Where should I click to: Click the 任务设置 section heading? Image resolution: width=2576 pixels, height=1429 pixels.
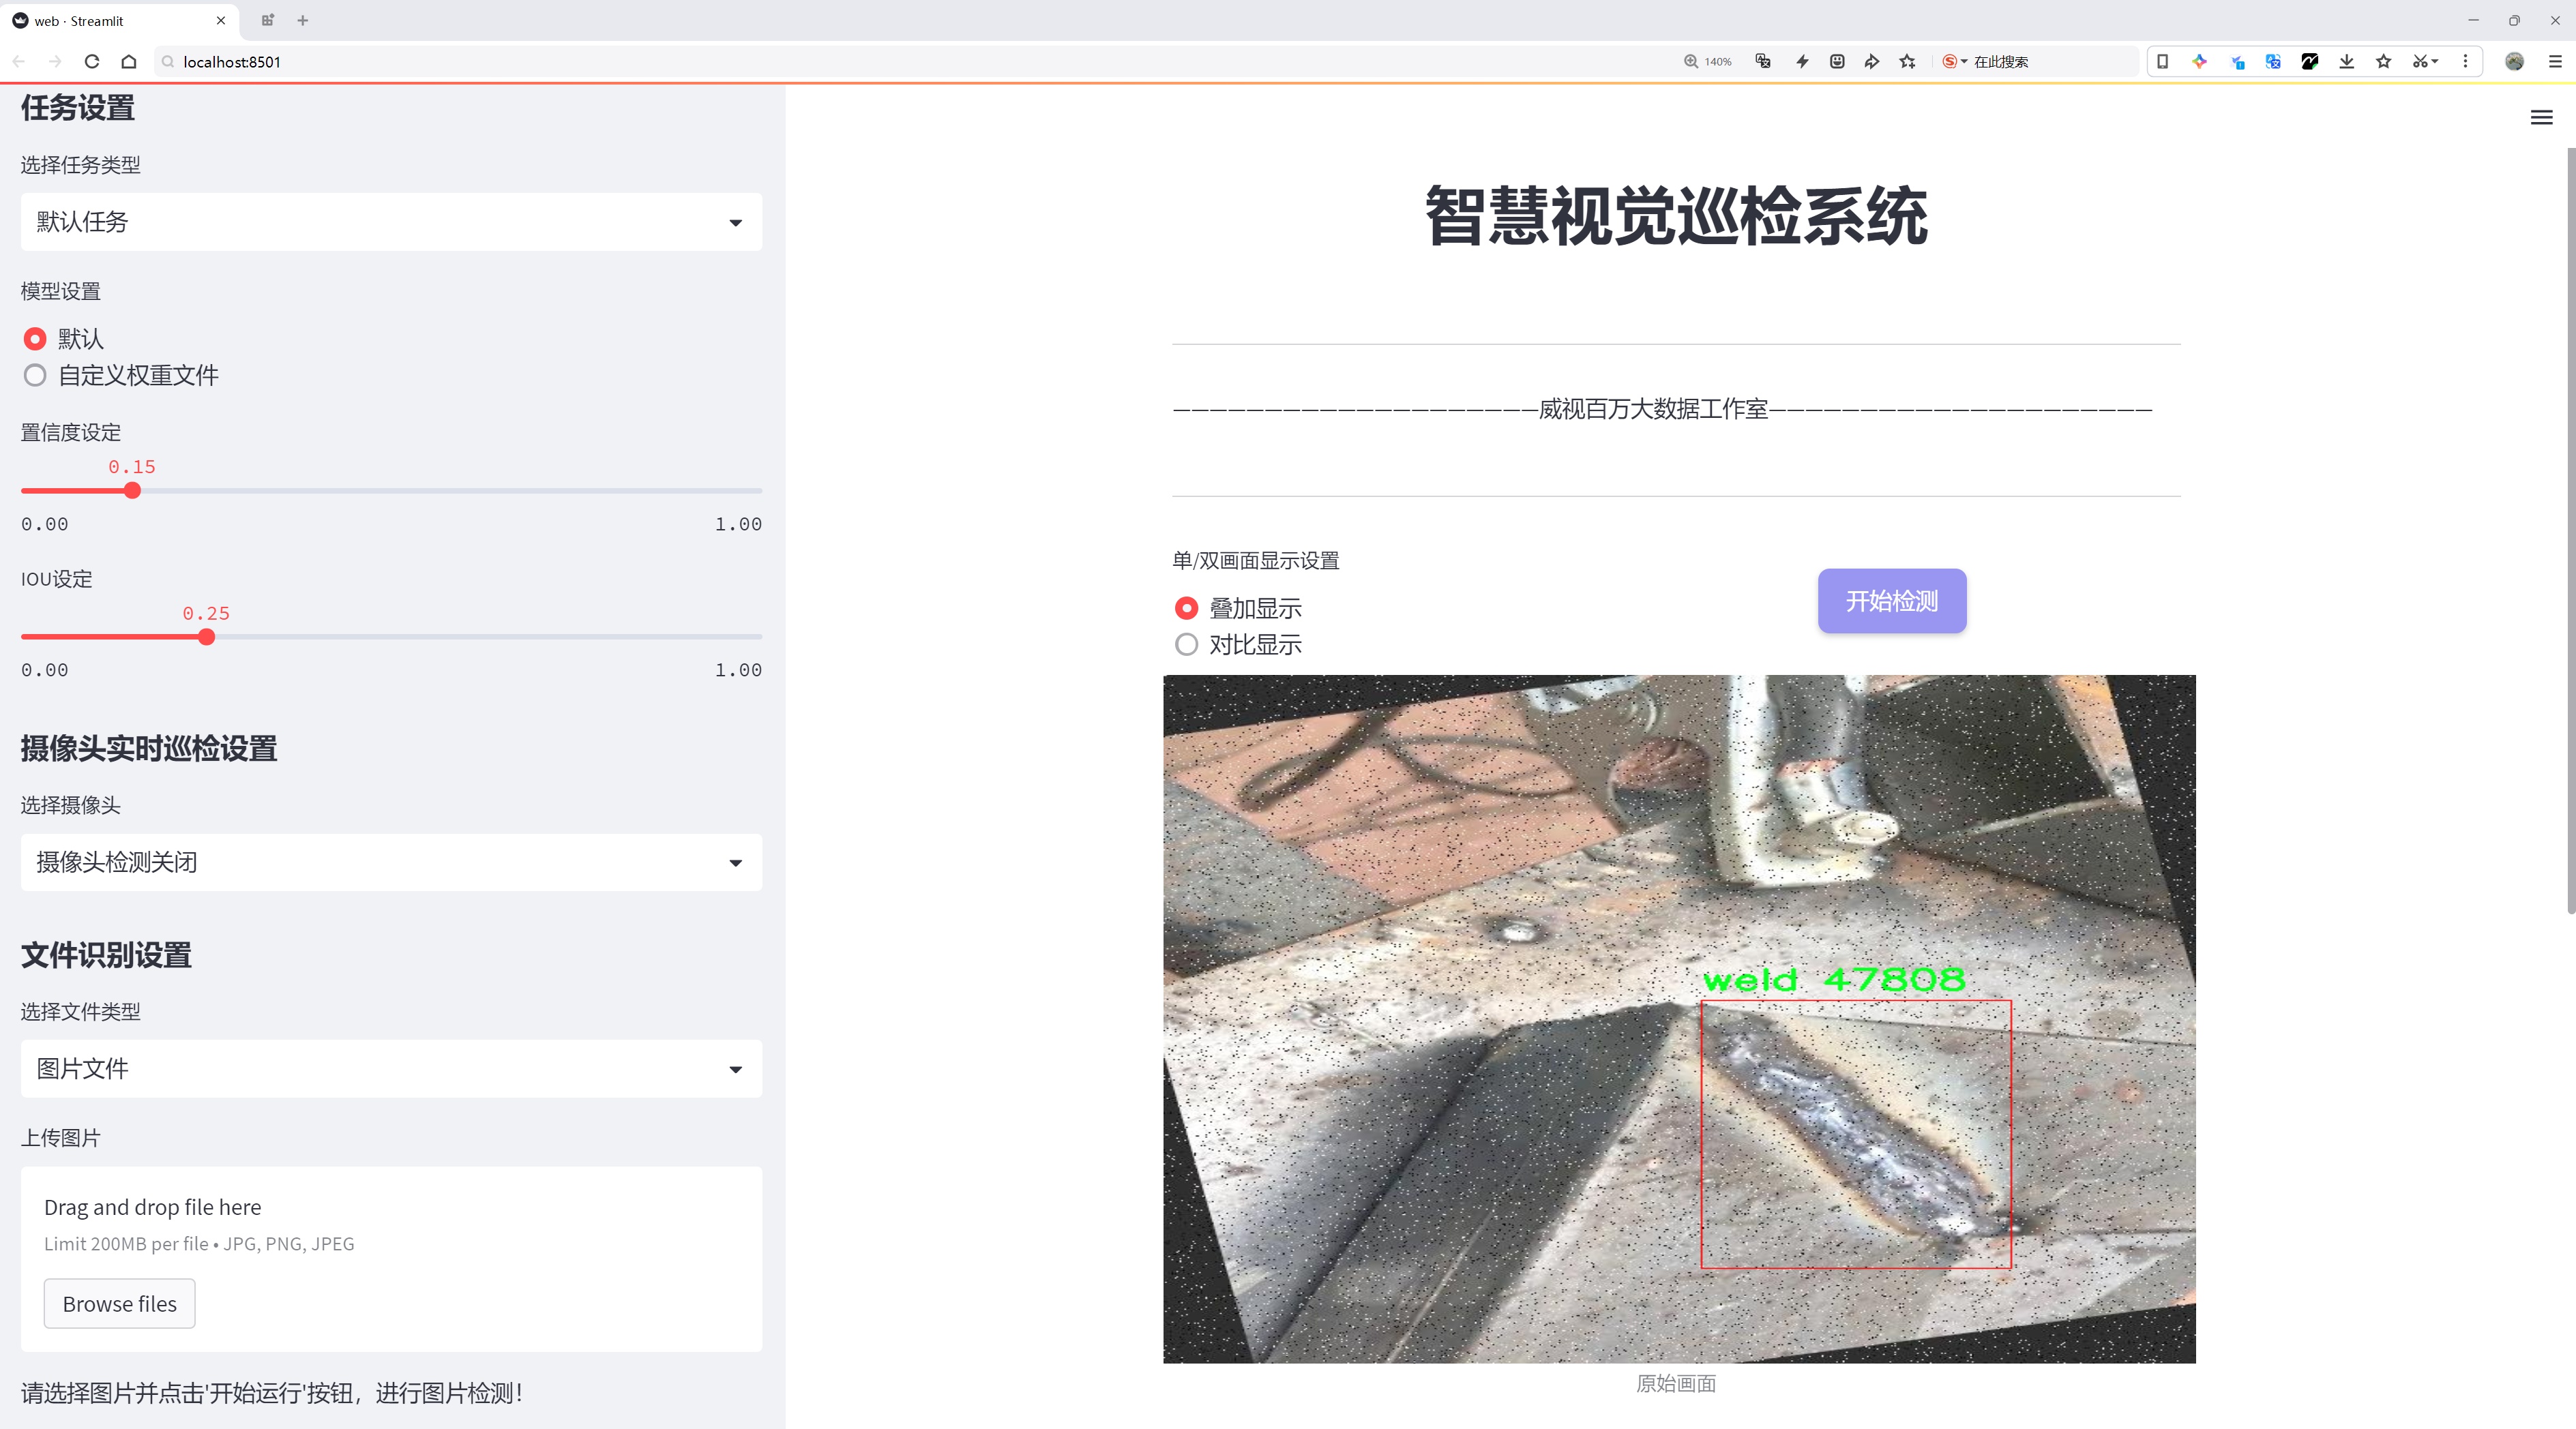(78, 108)
